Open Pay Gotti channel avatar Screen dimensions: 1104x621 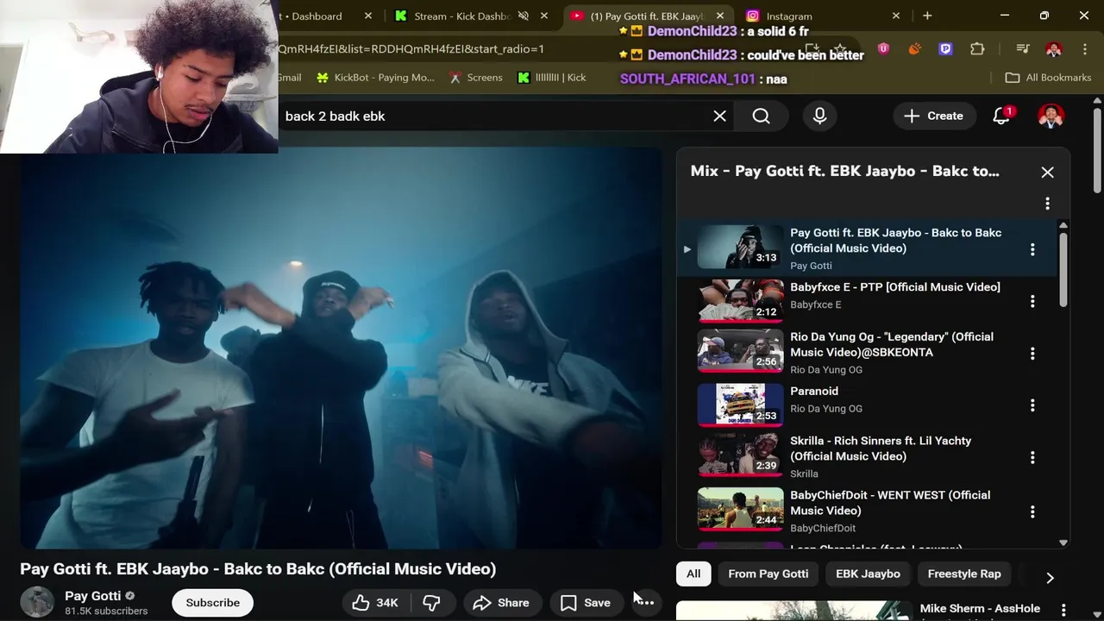click(37, 602)
